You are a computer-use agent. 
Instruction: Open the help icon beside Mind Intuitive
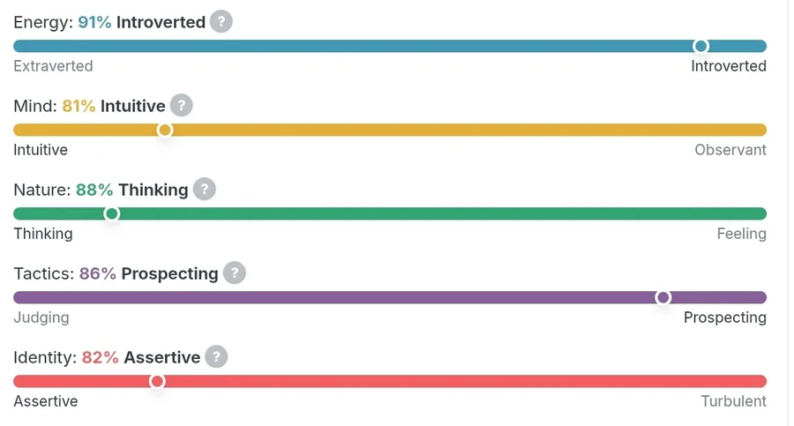[x=181, y=106]
